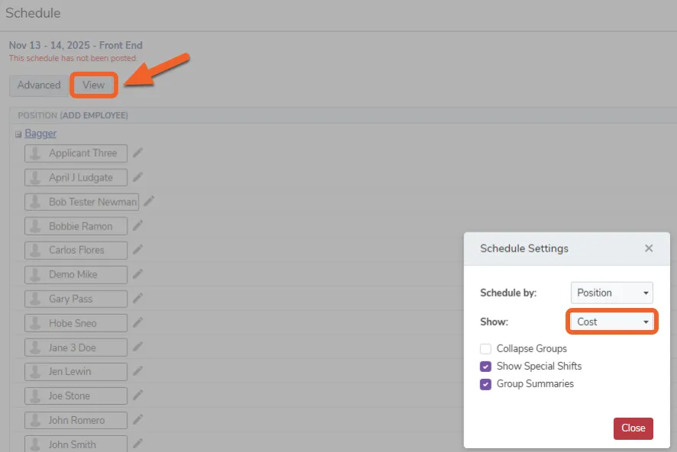Select the edit pencil for Hobe Sneo
This screenshot has width=677, height=452.
pyautogui.click(x=137, y=322)
